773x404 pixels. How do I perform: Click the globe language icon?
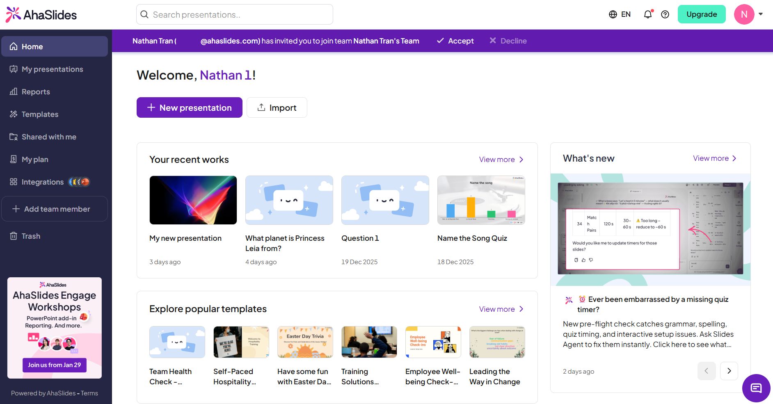(x=613, y=14)
